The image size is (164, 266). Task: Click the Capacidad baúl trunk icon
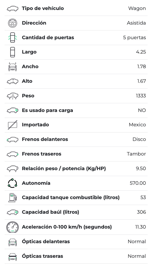(13, 212)
